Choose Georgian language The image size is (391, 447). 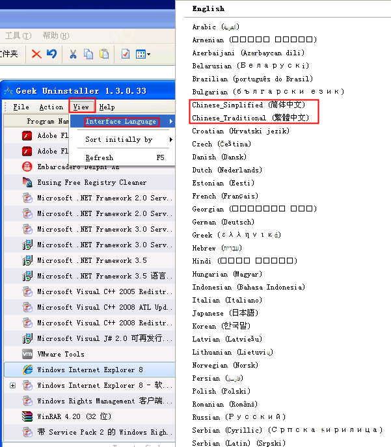254,209
